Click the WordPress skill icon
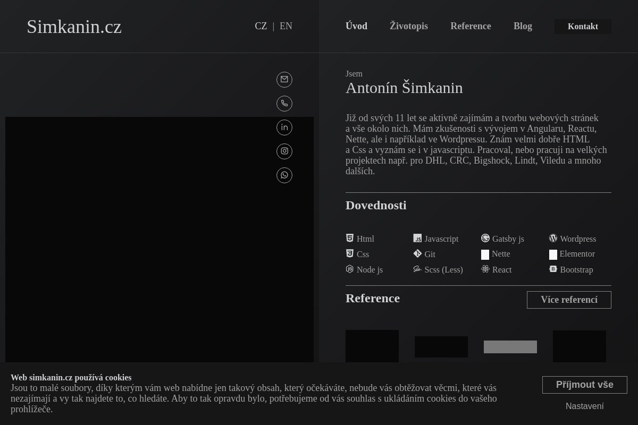Viewport: 638px width, 425px height. pyautogui.click(x=553, y=238)
